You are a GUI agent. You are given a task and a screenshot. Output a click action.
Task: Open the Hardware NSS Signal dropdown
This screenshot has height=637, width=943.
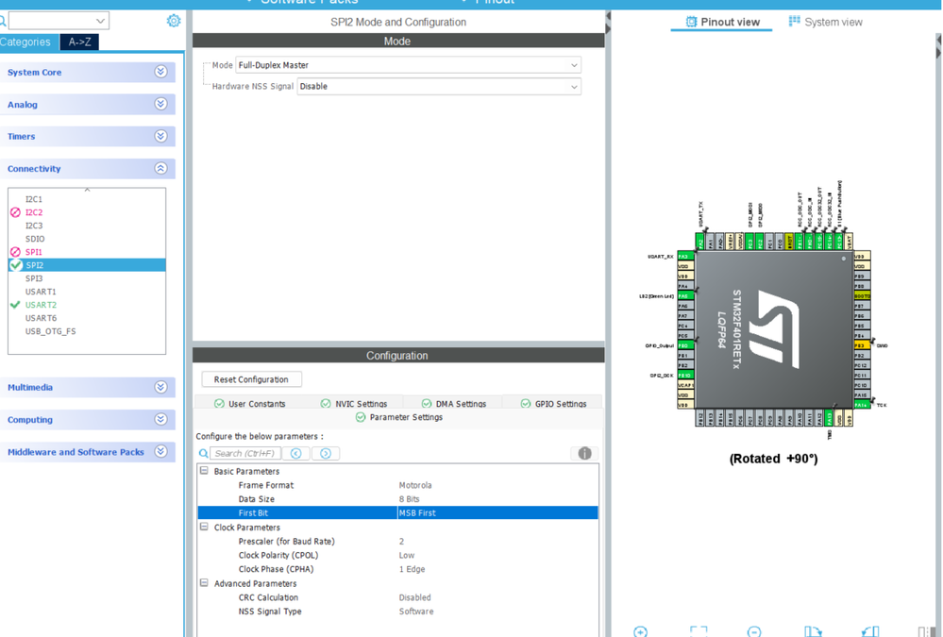click(x=439, y=87)
